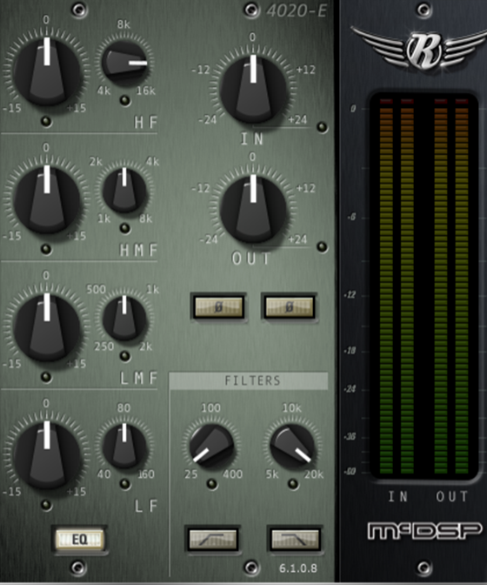Toggle the LED below the LMF frequency knob
Image resolution: width=487 pixels, height=585 pixels.
pyautogui.click(x=125, y=356)
